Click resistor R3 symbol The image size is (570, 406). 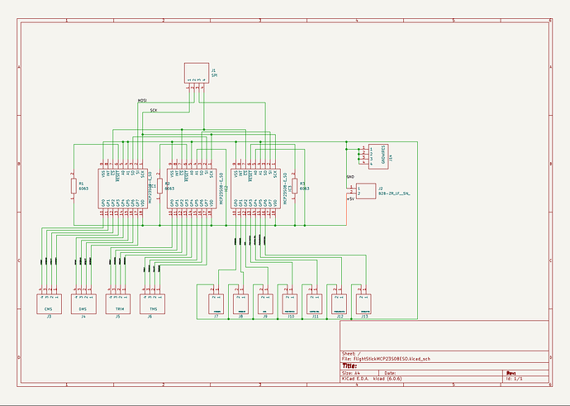click(x=294, y=186)
